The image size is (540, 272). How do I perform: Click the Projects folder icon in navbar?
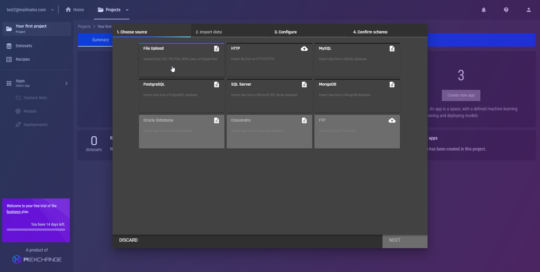(101, 10)
